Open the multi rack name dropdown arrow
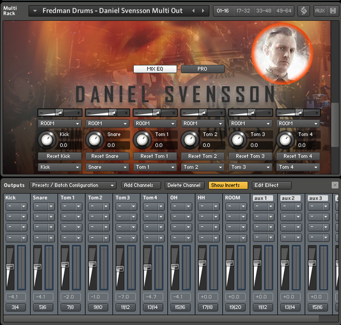The image size is (341, 325). 35,11
